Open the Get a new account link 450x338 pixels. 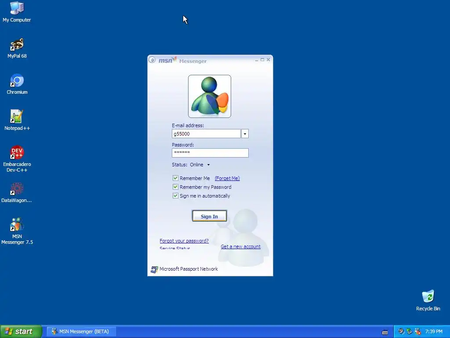pyautogui.click(x=240, y=246)
